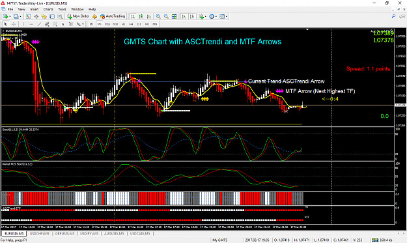Image resolution: width=407 pixels, height=243 pixels.
Task: Open the Profiles toolbar icon
Action: coord(16,16)
